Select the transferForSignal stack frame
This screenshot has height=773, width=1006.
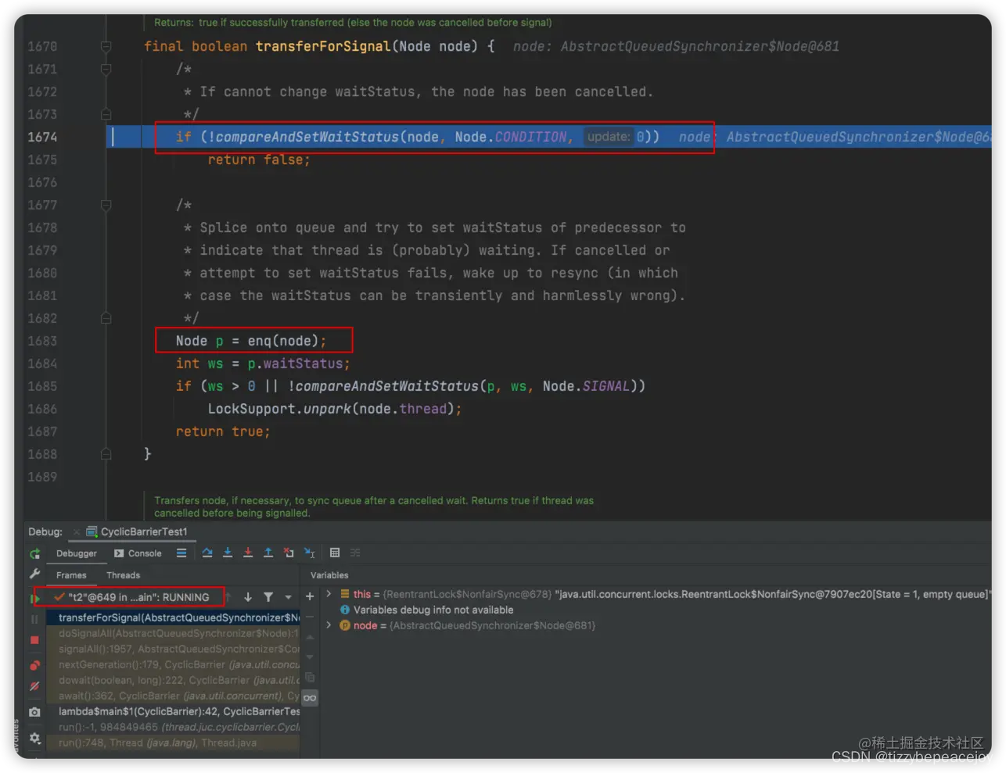174,618
